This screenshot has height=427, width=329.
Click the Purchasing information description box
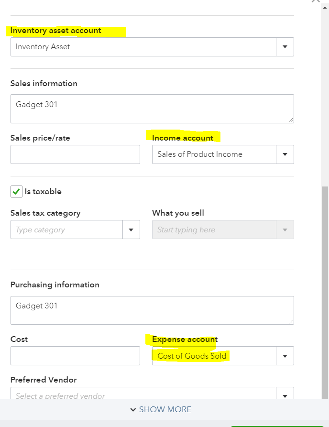click(x=152, y=310)
